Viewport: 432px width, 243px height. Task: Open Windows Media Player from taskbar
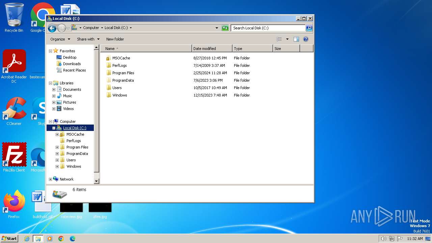click(x=50, y=239)
